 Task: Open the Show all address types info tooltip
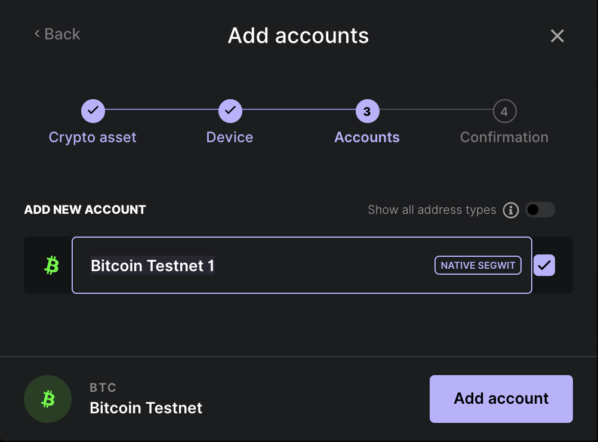point(511,210)
